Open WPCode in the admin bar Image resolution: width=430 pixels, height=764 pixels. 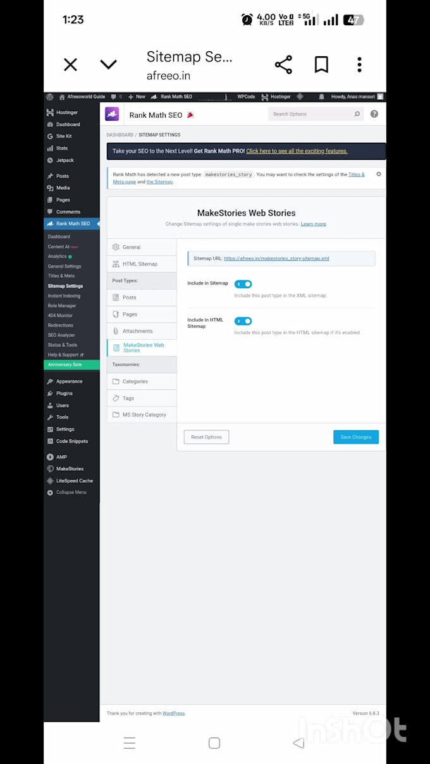(246, 97)
